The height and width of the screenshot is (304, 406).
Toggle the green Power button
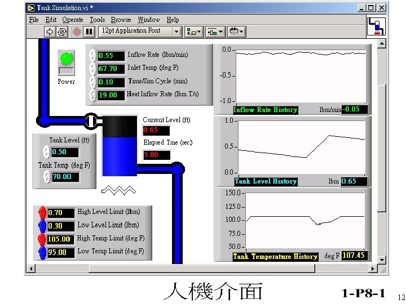click(67, 62)
